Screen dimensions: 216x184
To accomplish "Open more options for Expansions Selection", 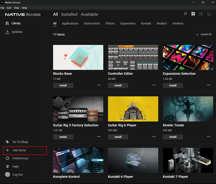I will click(x=209, y=85).
